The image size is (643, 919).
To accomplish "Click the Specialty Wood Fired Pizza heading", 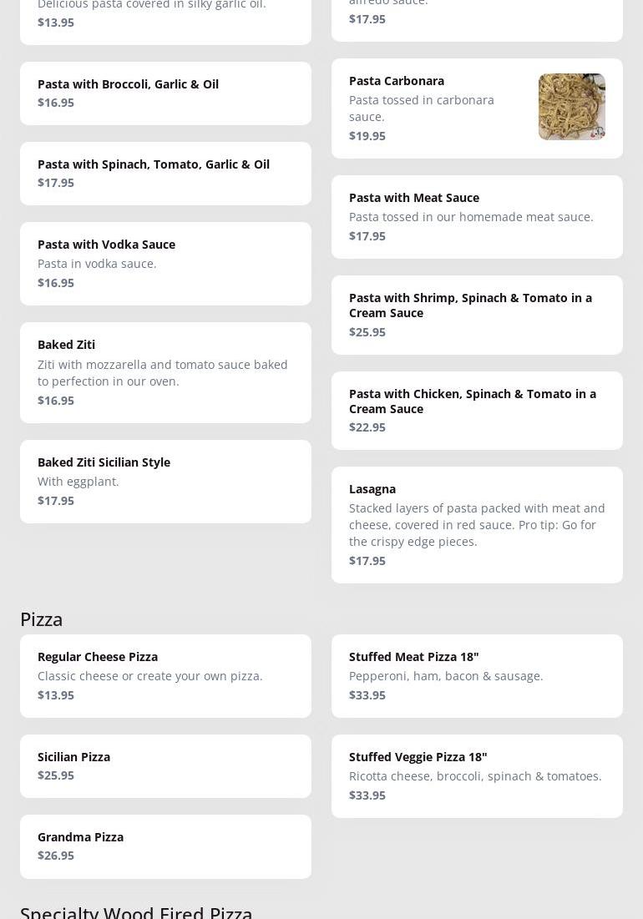I will tap(136, 912).
